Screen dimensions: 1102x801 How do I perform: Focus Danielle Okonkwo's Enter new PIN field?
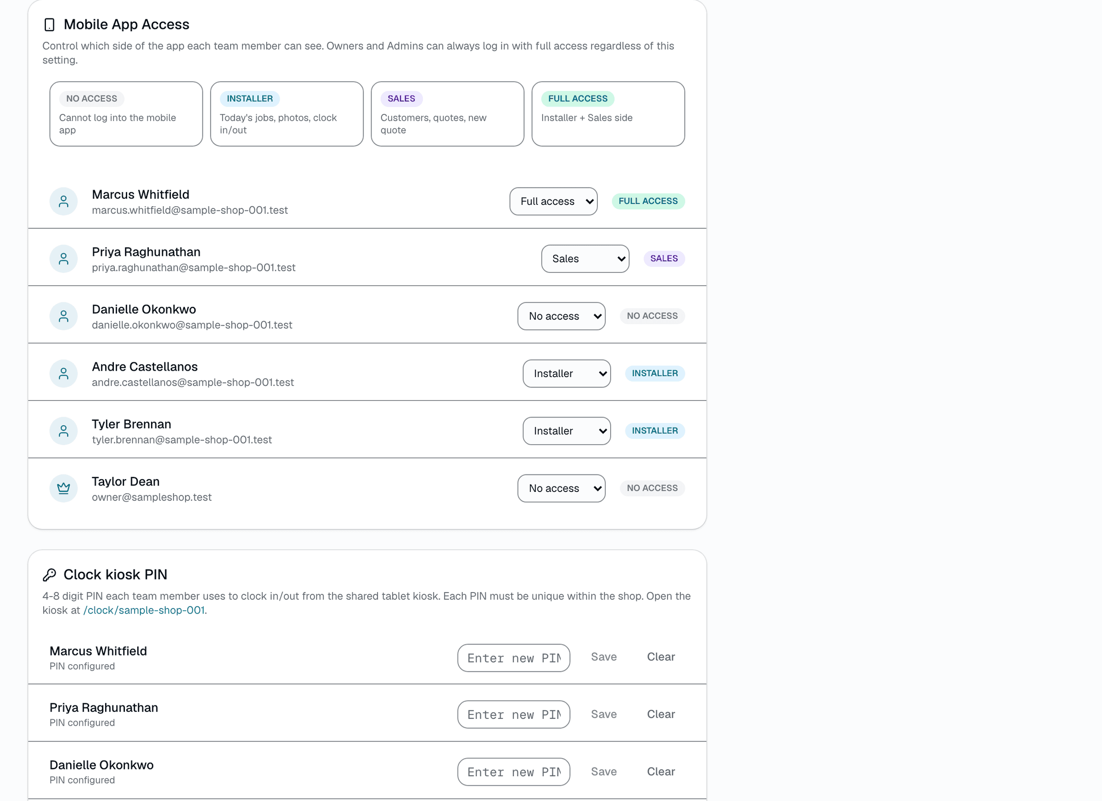[x=514, y=771]
